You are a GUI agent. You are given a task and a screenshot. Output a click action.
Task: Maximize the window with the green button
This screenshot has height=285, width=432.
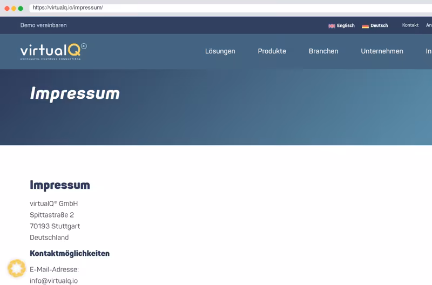click(x=21, y=9)
